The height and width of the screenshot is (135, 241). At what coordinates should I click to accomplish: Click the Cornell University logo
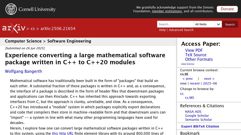31,9
